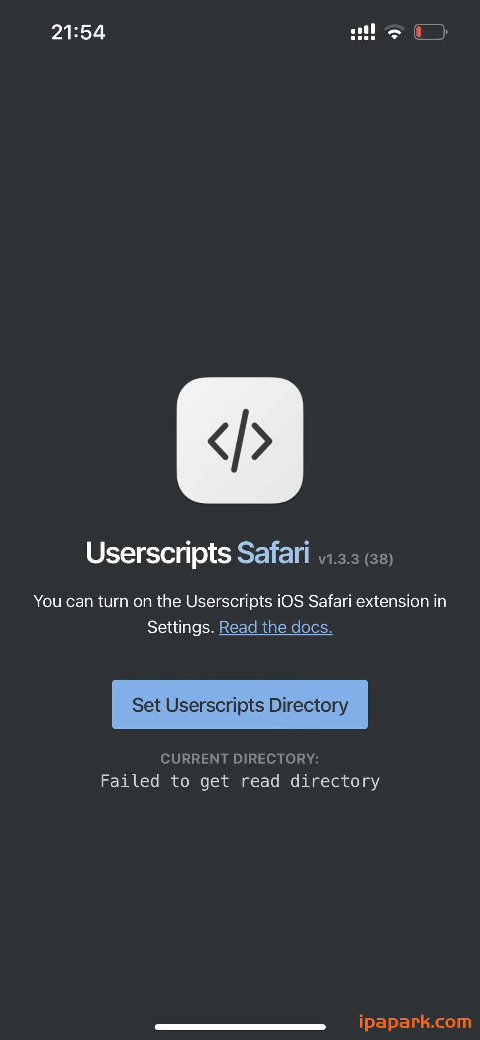
Task: Tap the word Userscripts in the heading
Action: pos(158,553)
